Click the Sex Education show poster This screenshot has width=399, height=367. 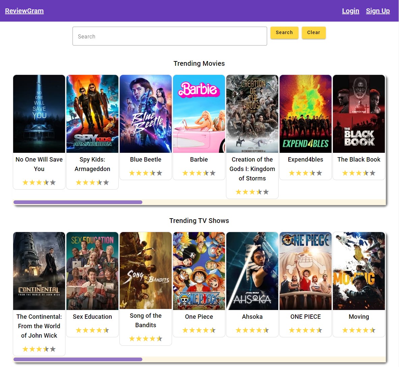click(x=92, y=271)
